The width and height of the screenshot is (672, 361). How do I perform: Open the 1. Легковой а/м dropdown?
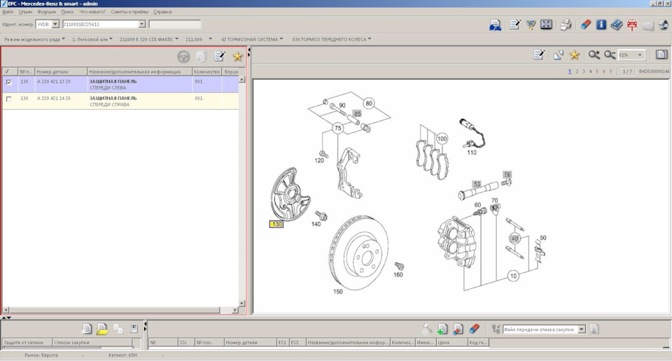92,39
